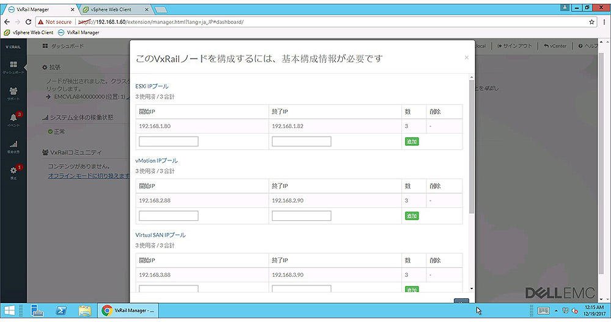
Task: Click the network tray icon
Action: pyautogui.click(x=565, y=310)
